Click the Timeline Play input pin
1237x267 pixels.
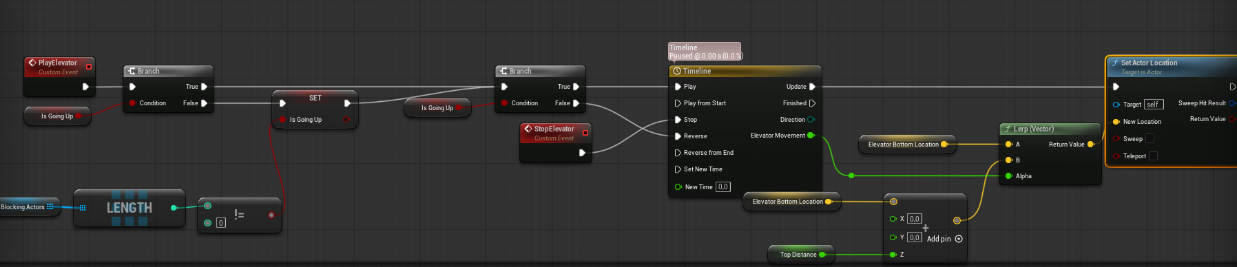[678, 87]
